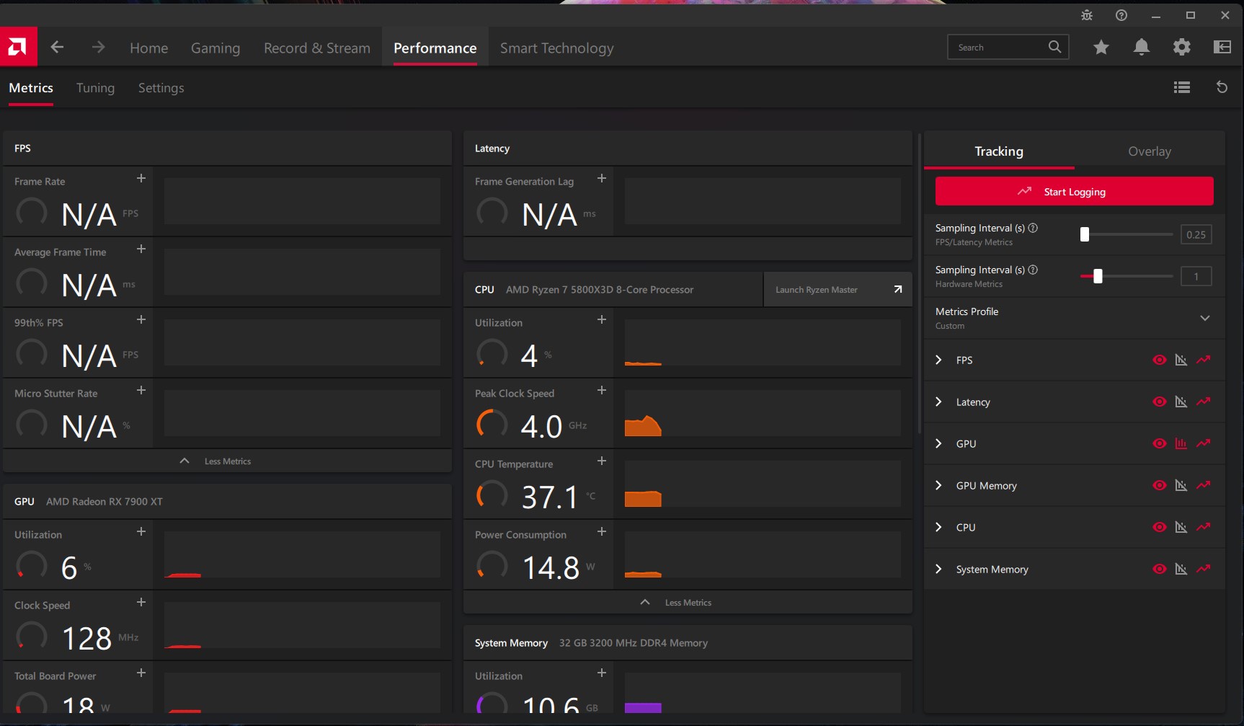Click Hardware Metrics sampling help icon
The height and width of the screenshot is (726, 1244).
(1033, 270)
